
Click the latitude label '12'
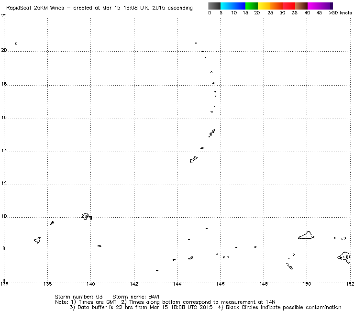point(4,183)
